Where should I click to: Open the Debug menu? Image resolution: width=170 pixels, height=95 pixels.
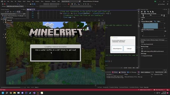pos(29,1)
